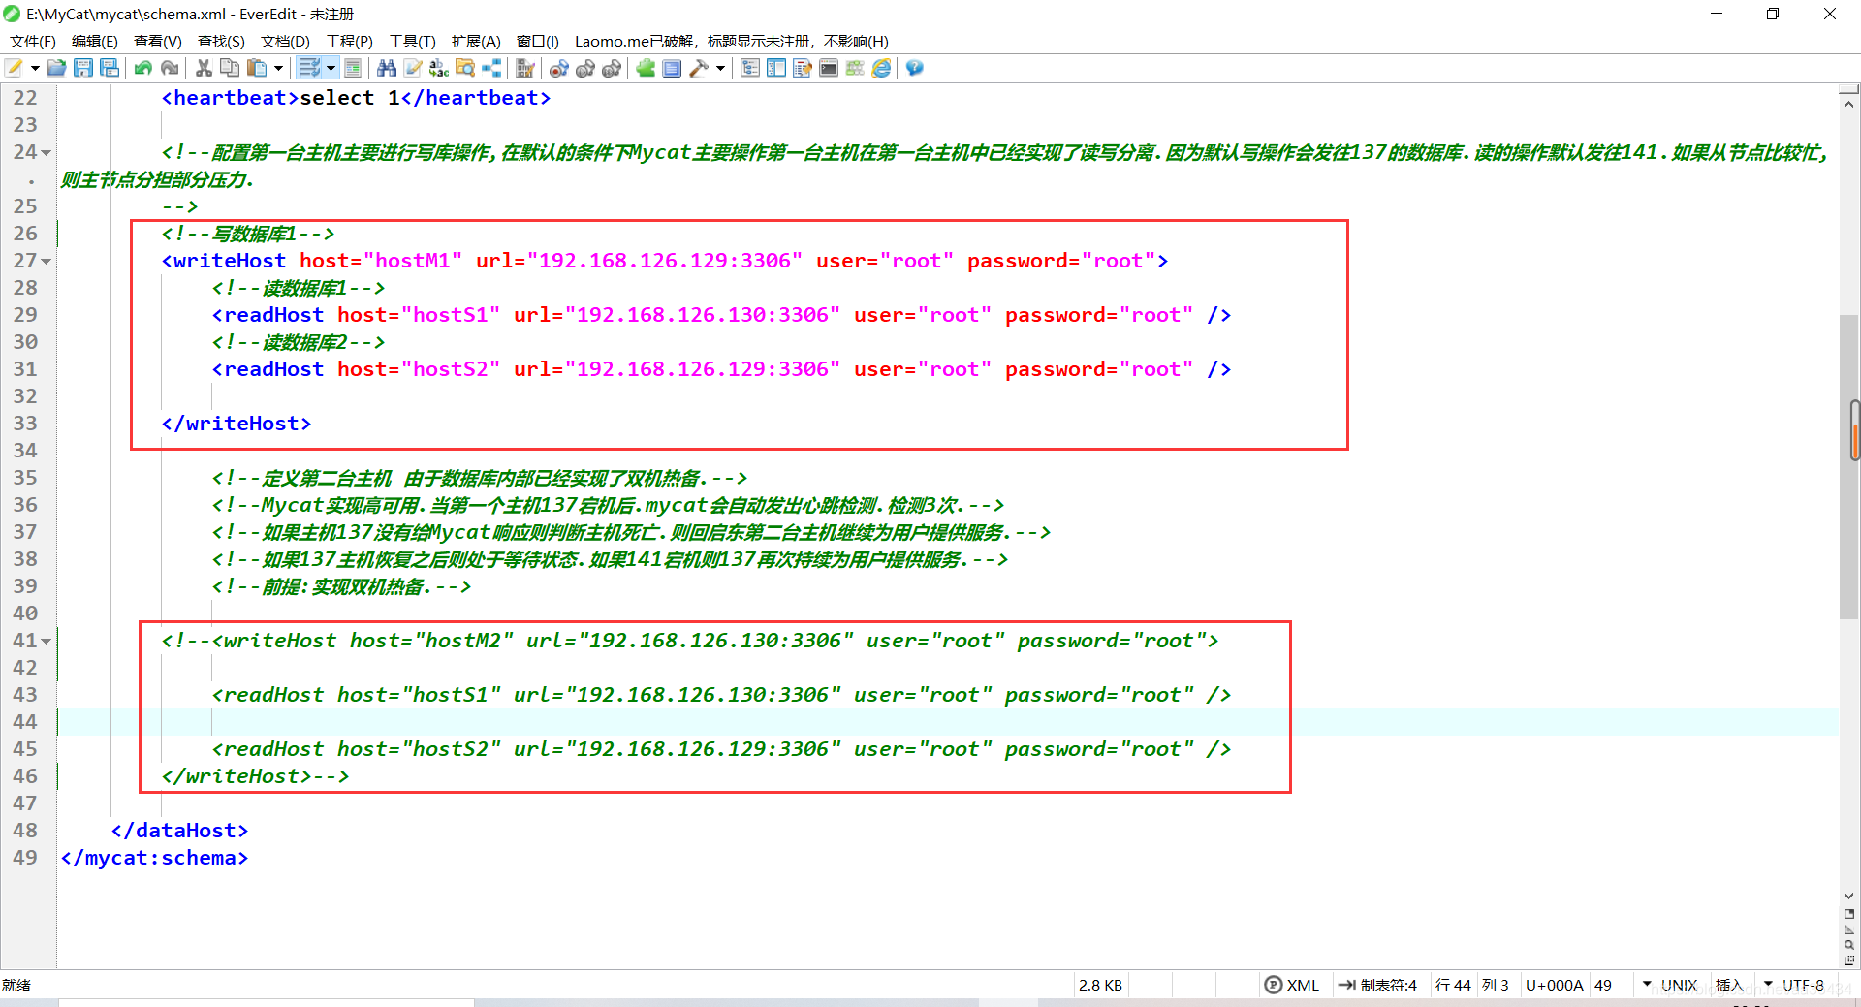Screen dimensions: 1861x1007
Task: Click the Find in Files folder icon
Action: tap(465, 68)
